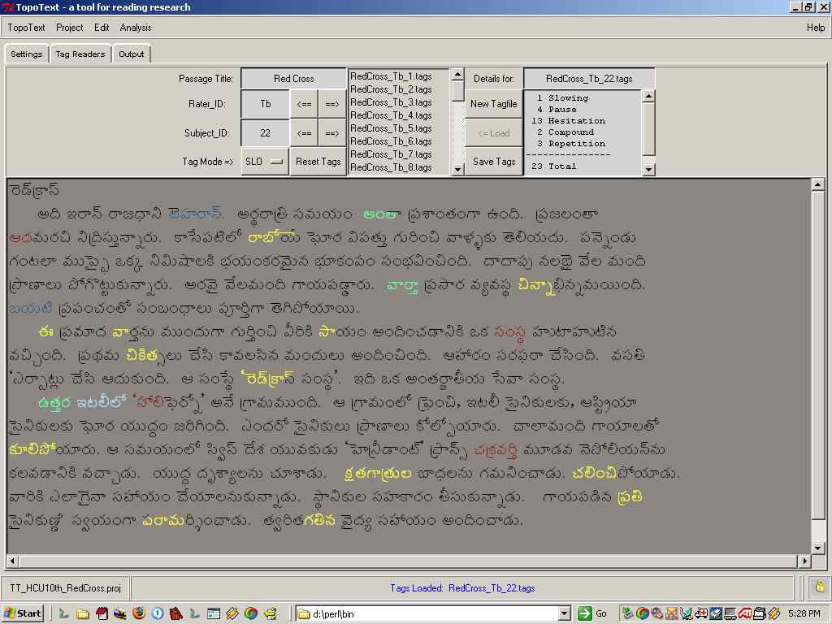This screenshot has width=832, height=624.
Task: Click the details list scroll down arrow
Action: 648,169
